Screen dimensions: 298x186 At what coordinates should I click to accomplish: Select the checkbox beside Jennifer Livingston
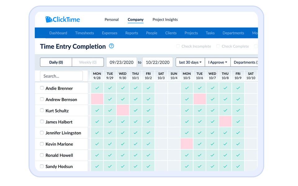click(42, 133)
